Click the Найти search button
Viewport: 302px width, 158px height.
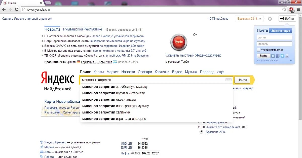242,80
